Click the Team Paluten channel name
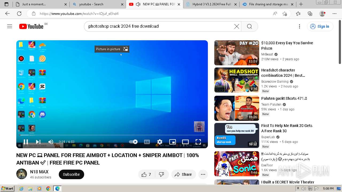Image resolution: width=342 pixels, height=192 pixels. point(271,105)
